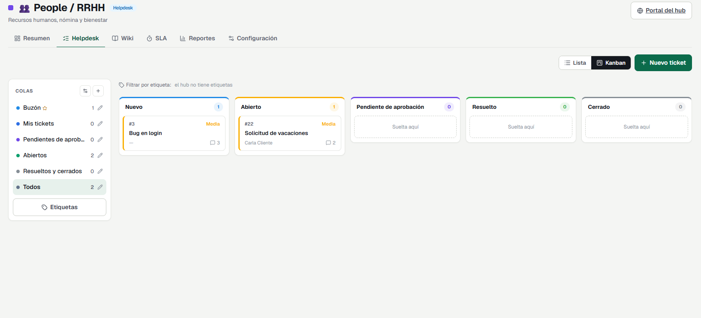Screen dimensions: 701x318
Task: Open the Resumen tab
Action: pos(32,39)
